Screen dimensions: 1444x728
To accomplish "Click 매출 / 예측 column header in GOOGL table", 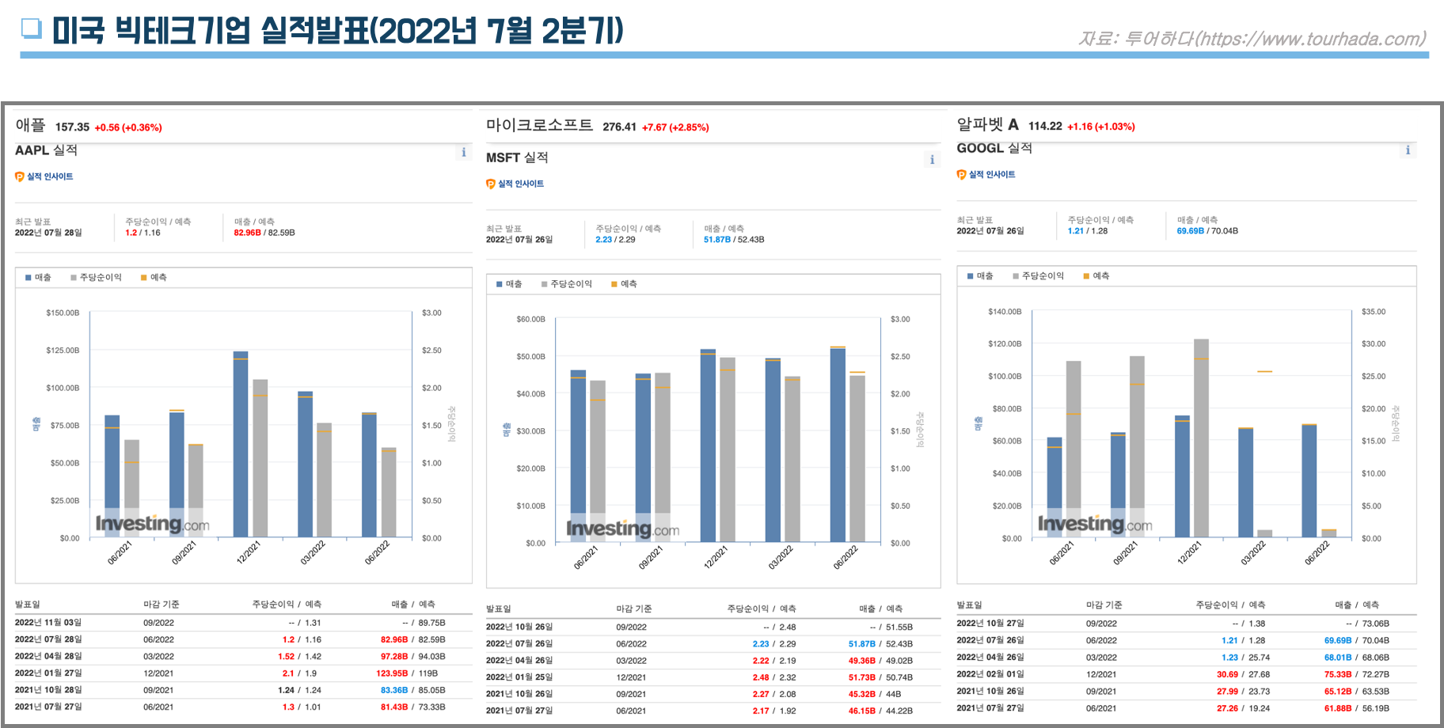I will pos(1357,605).
